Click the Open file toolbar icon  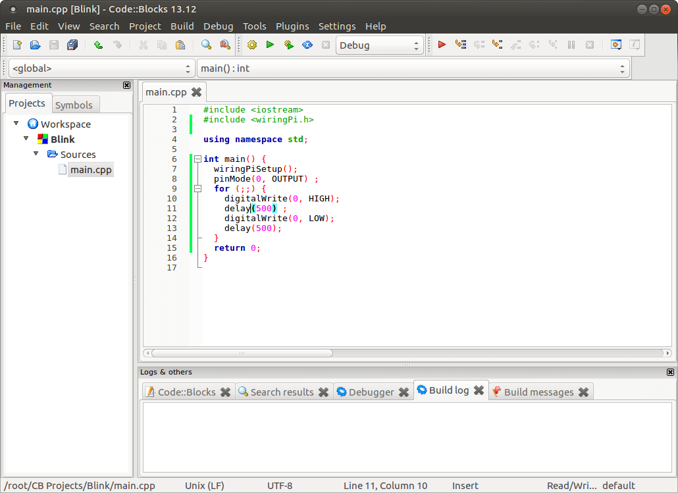[36, 45]
